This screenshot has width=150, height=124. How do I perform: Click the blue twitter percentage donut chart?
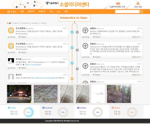coord(28,112)
